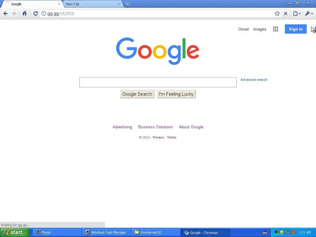Open a new tab with plus button

pyautogui.click(x=127, y=4)
